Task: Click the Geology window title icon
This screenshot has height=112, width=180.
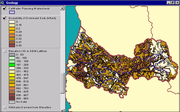Action: click(3, 3)
